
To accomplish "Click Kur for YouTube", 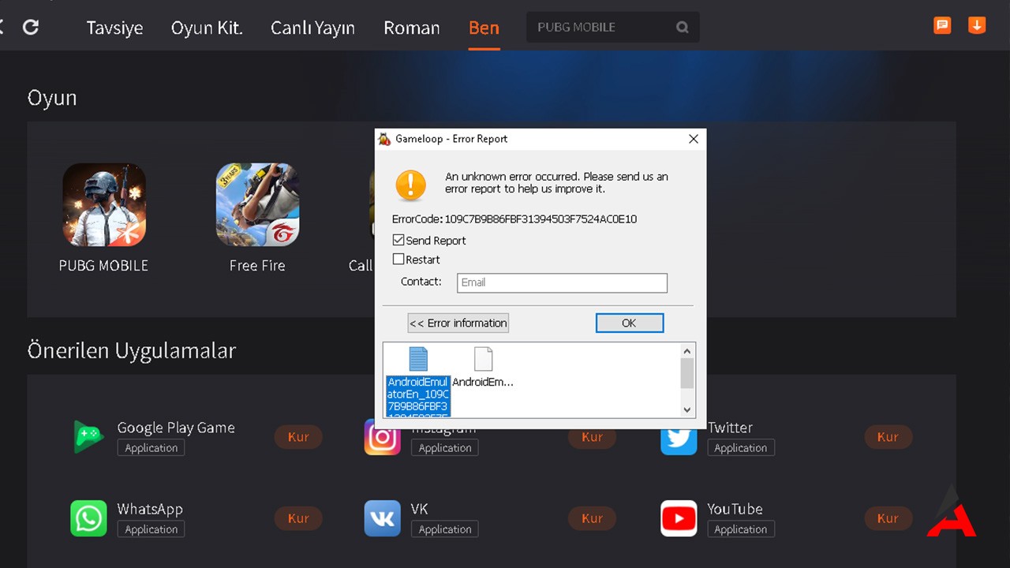I will 888,518.
